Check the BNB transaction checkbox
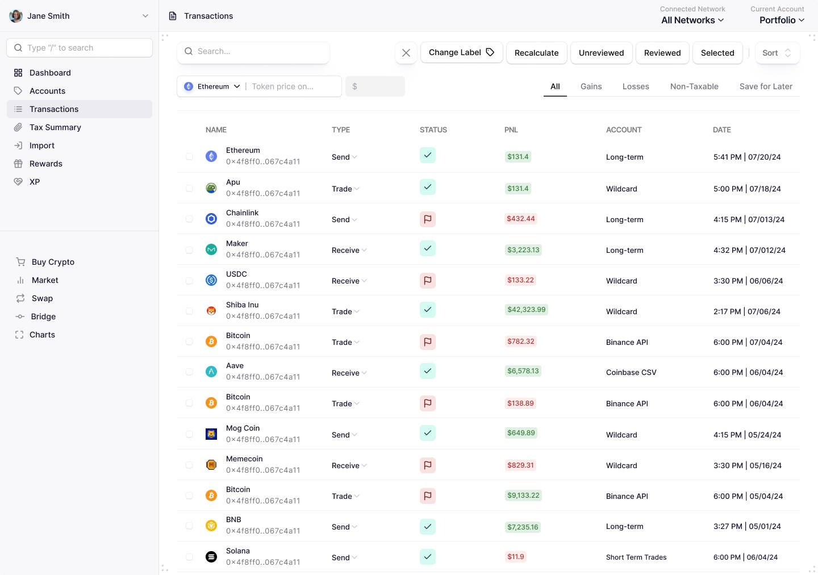Image resolution: width=818 pixels, height=575 pixels. 189,526
